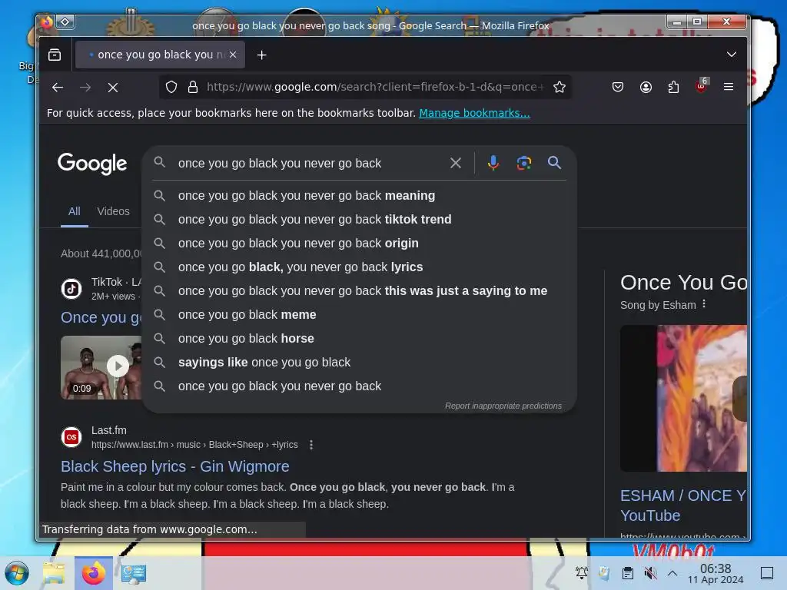The image size is (787, 590).
Task: Search by image with Lens icon
Action: [523, 163]
